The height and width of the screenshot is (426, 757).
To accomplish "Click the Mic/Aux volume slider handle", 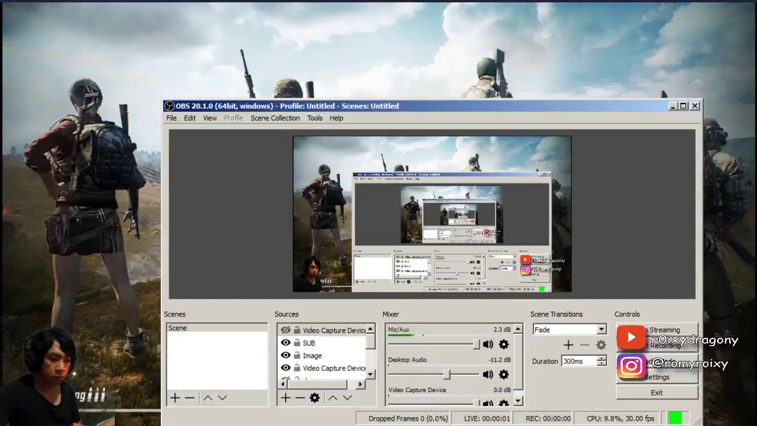I will pyautogui.click(x=476, y=344).
